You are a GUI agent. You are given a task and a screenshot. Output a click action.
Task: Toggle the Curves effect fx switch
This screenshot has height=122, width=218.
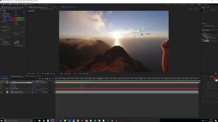point(2,12)
